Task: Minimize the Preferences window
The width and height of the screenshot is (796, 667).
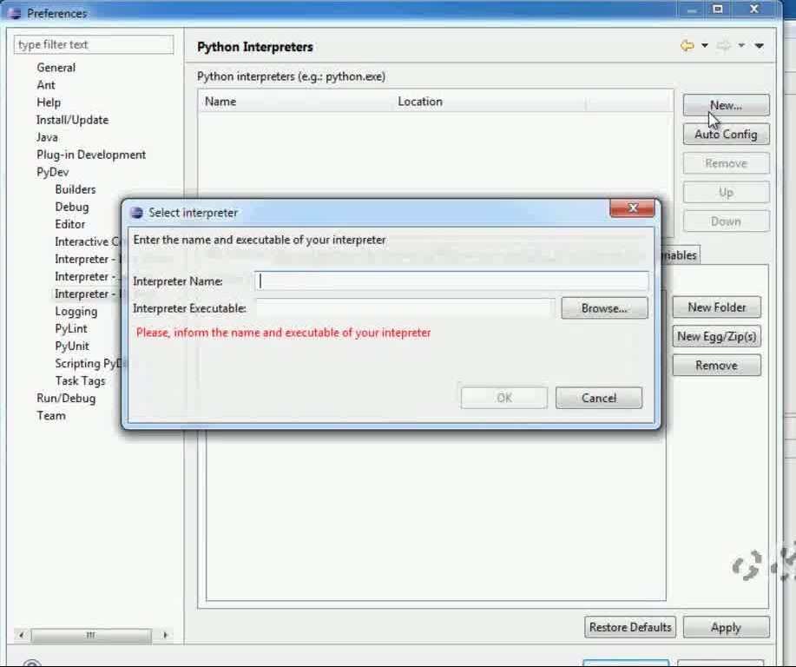Action: click(692, 10)
